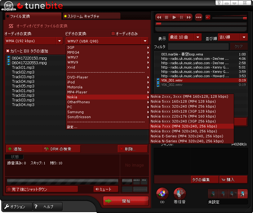The width and height of the screenshot is (253, 213).
Task: Select Track05.mp3 in the file list
Action: point(23,86)
